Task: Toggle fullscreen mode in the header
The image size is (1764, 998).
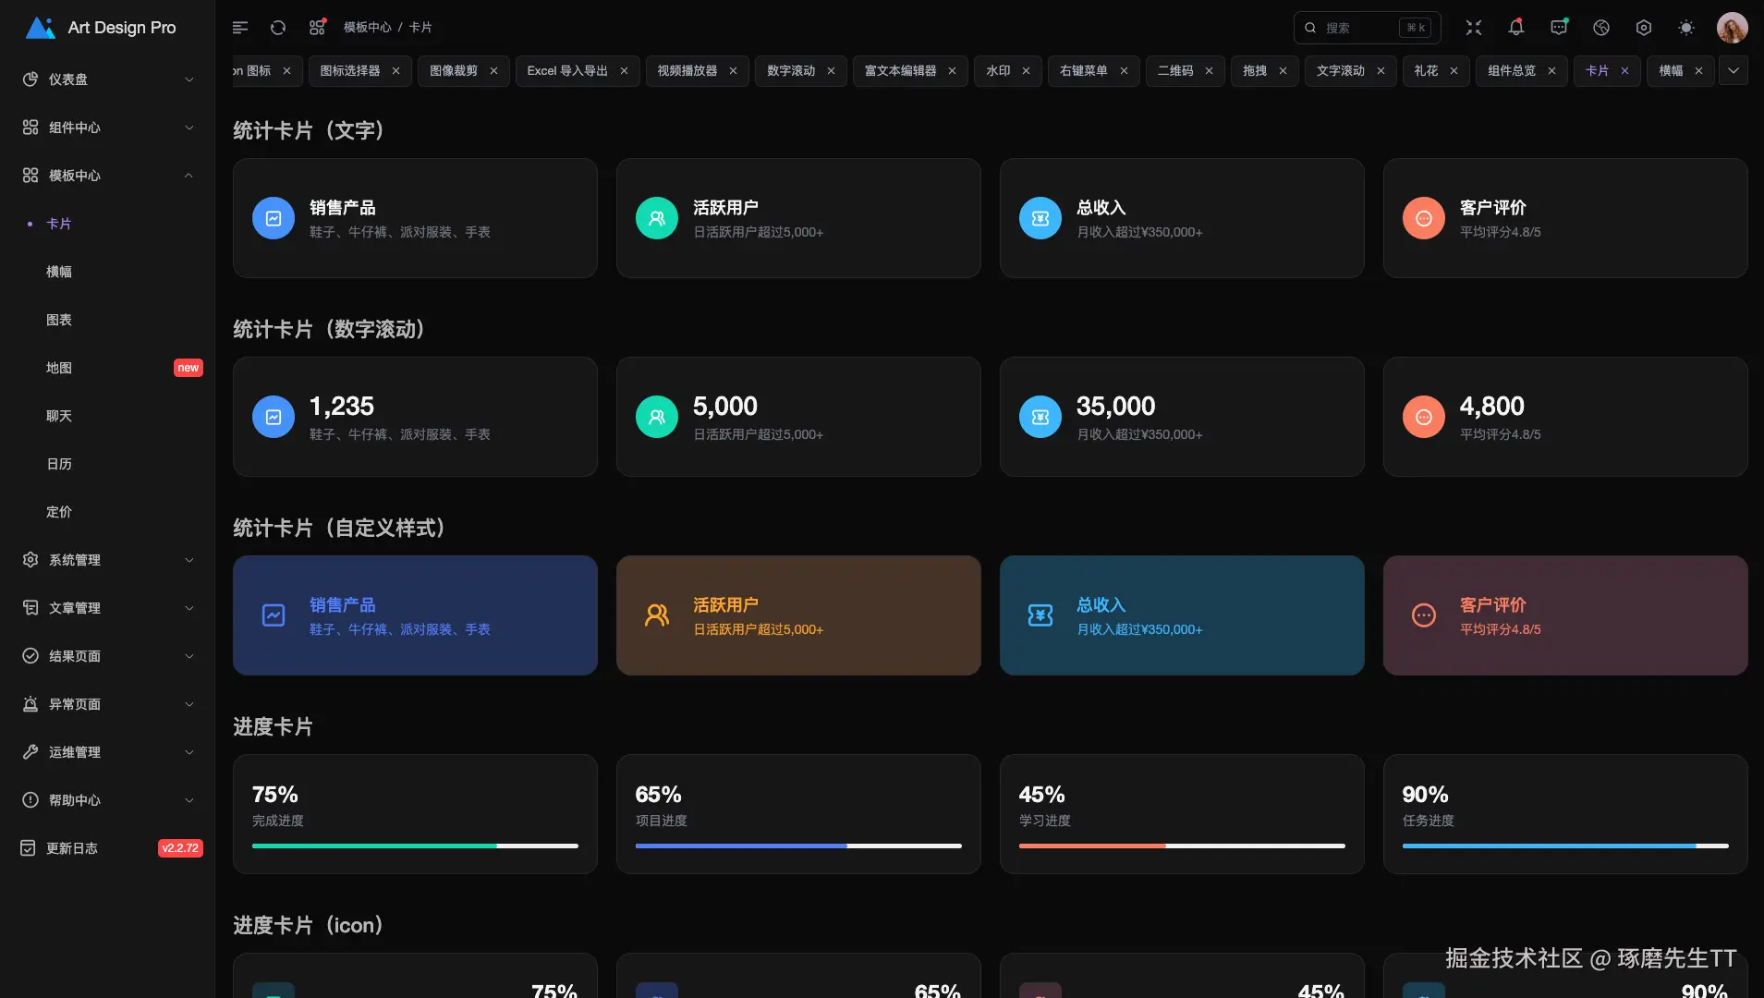Action: pyautogui.click(x=1474, y=28)
